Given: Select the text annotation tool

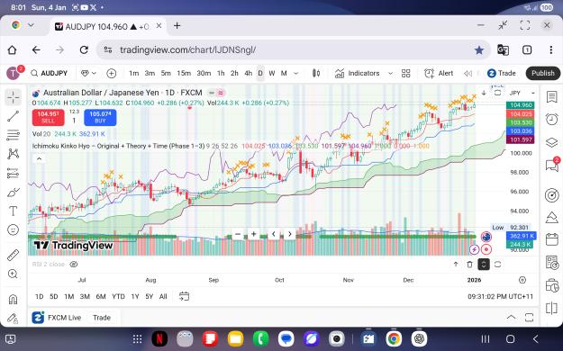Looking at the screenshot, I should 14,211.
